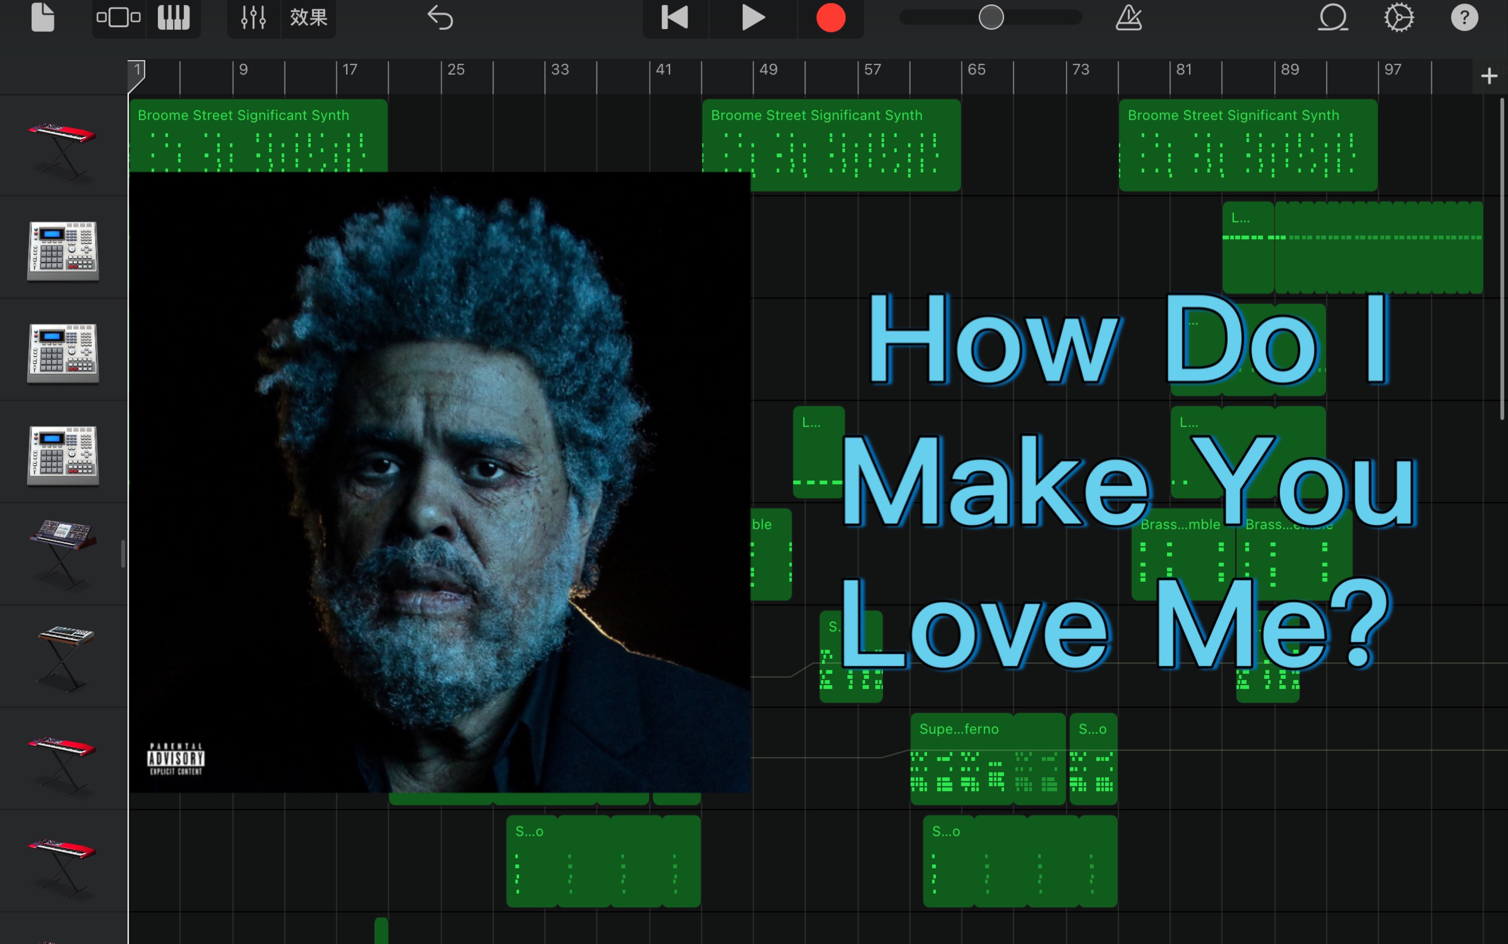Tap ruler at bar 81

(x=1184, y=70)
